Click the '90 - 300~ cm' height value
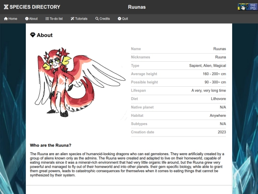 coord(215,82)
